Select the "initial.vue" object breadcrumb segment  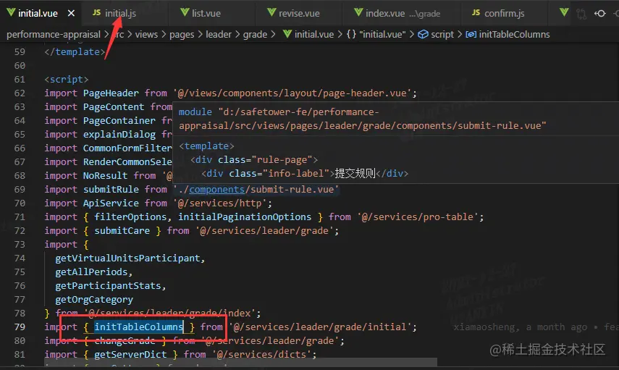click(x=382, y=35)
